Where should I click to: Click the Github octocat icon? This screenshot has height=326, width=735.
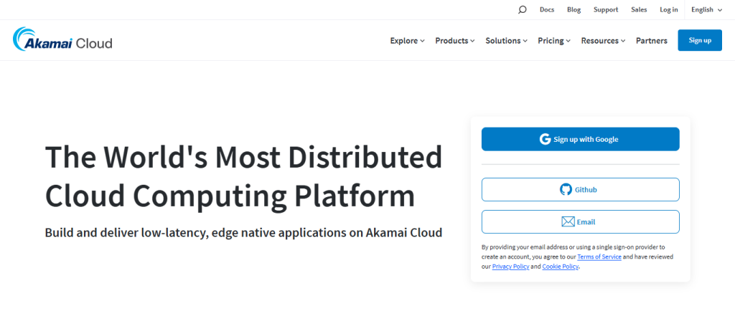[x=566, y=189]
